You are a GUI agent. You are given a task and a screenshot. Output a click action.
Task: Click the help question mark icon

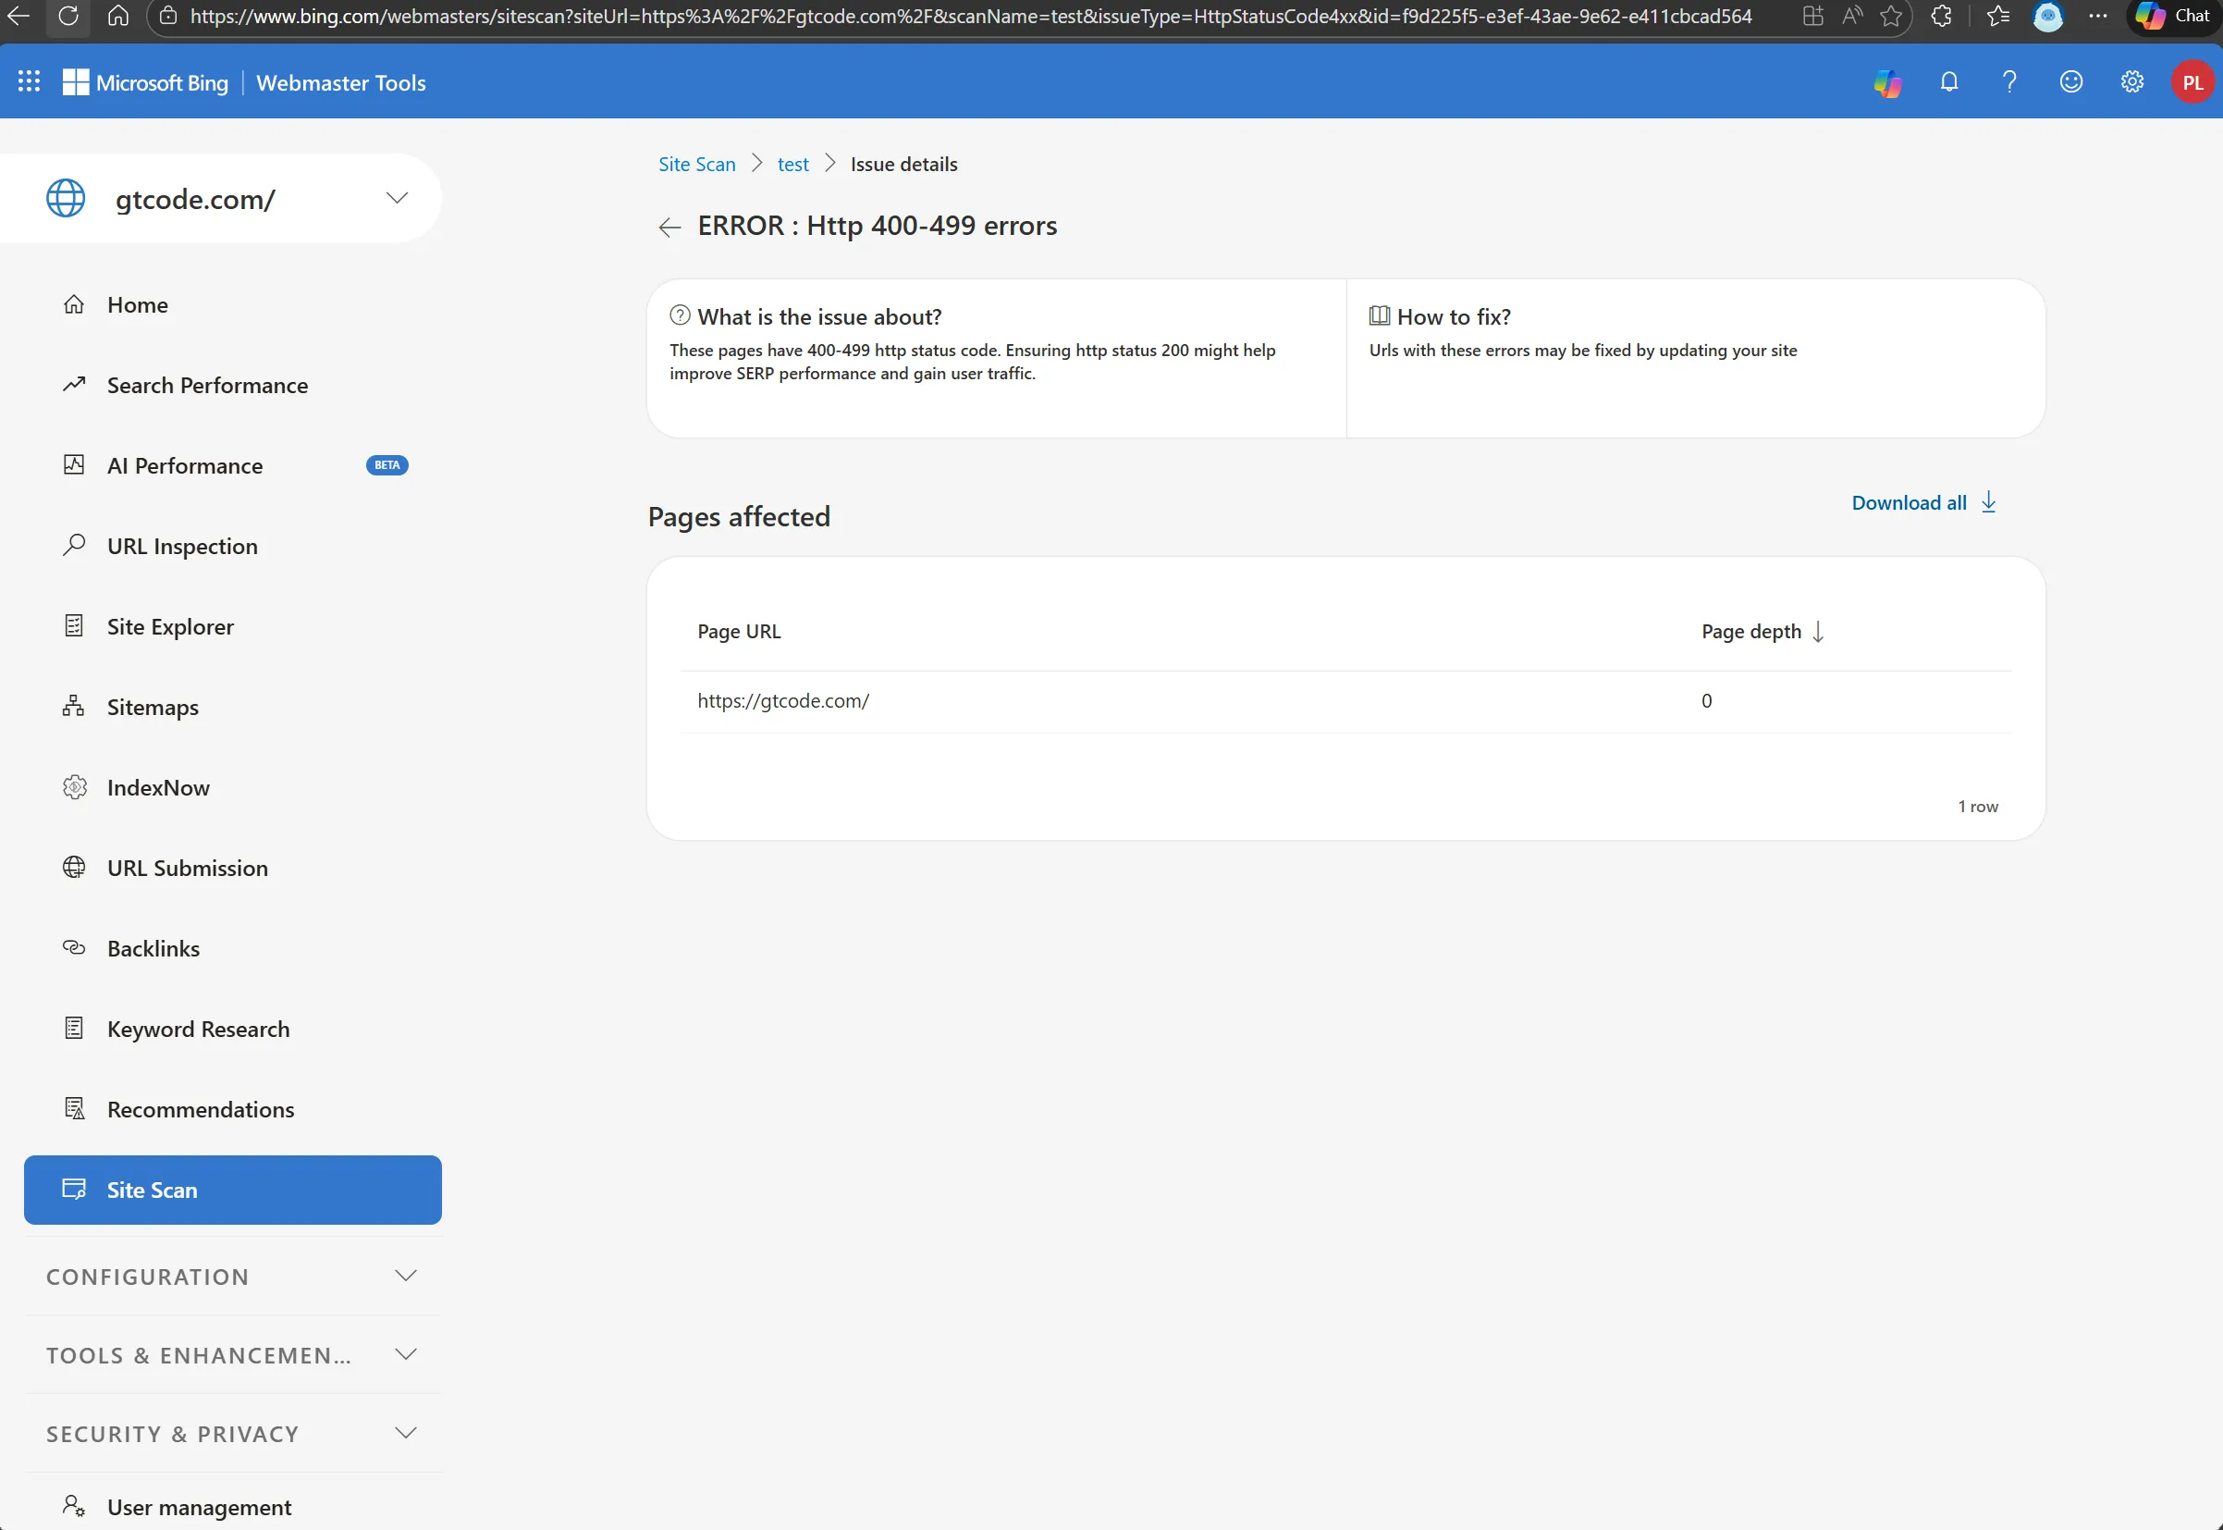2009,81
